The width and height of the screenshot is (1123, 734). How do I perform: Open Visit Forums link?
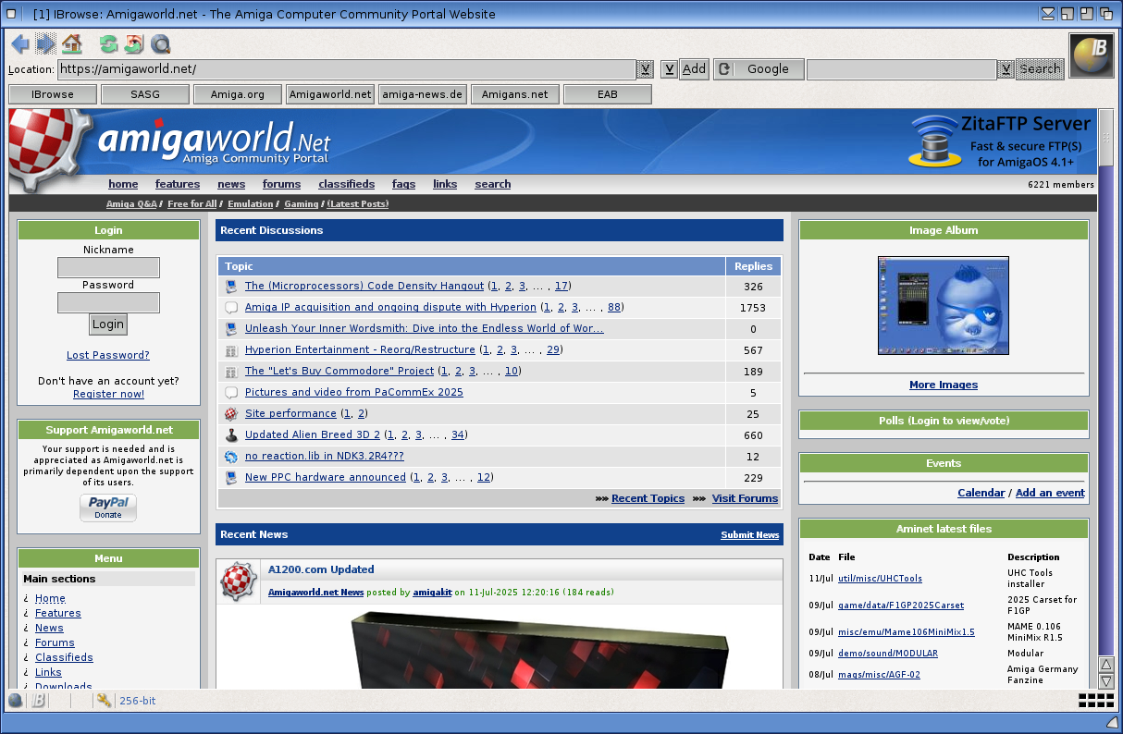coord(745,498)
